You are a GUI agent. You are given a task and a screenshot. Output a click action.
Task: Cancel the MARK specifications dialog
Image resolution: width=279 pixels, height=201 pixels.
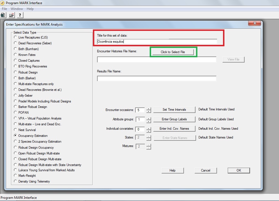[206, 170]
